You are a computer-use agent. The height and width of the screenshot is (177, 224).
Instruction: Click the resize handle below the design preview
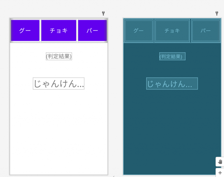pos(114,176)
